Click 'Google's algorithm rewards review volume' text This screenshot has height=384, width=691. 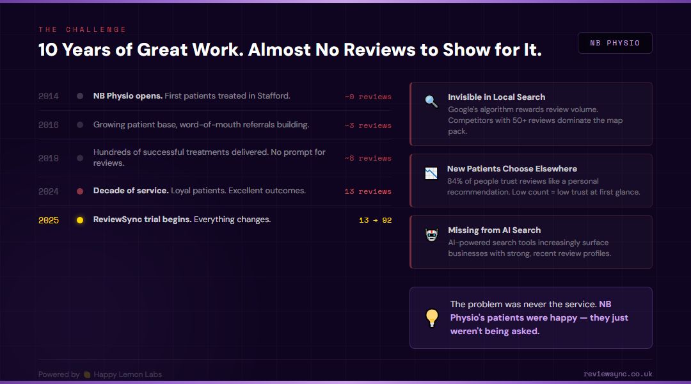point(523,109)
